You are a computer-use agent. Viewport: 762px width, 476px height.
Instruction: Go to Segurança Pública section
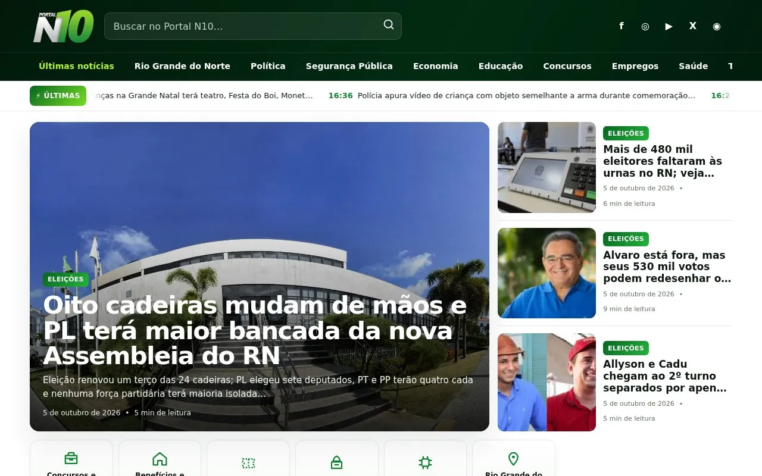349,66
